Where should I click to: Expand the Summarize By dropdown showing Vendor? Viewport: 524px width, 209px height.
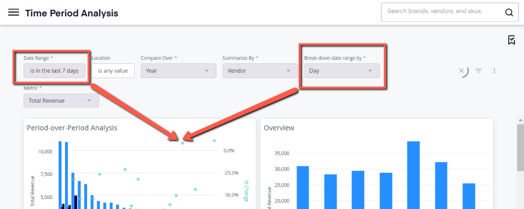click(260, 71)
